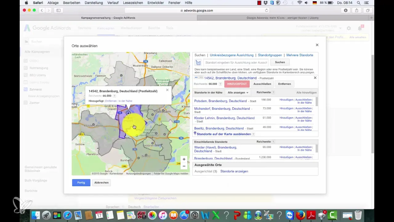Switch to Umkreisbezogene Ausrichtung tab
The height and width of the screenshot is (222, 394).
tap(232, 55)
